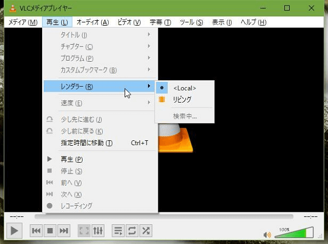Toggle the fullscreen button in the control bar
The width and height of the screenshot is (328, 244).
click(x=84, y=231)
